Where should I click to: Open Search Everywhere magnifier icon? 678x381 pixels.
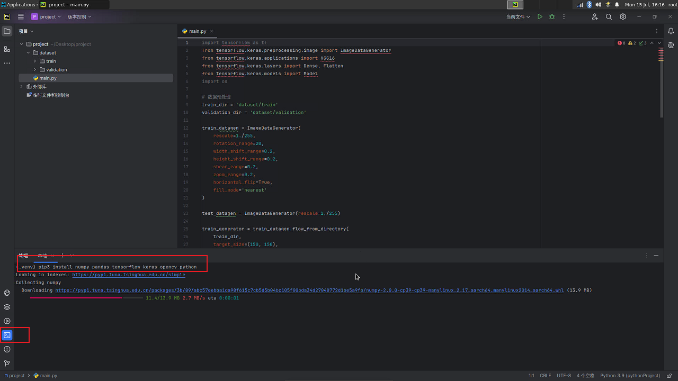(x=609, y=17)
